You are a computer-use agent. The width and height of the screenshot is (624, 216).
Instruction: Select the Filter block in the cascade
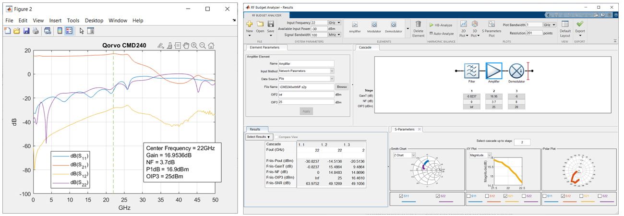(471, 70)
